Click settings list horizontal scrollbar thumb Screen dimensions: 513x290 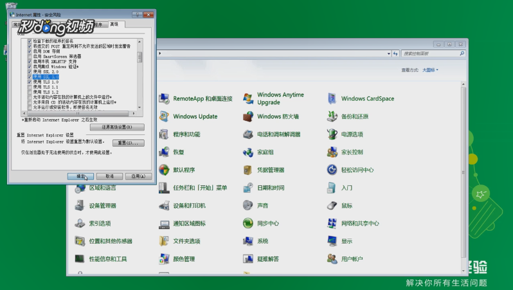(78, 114)
